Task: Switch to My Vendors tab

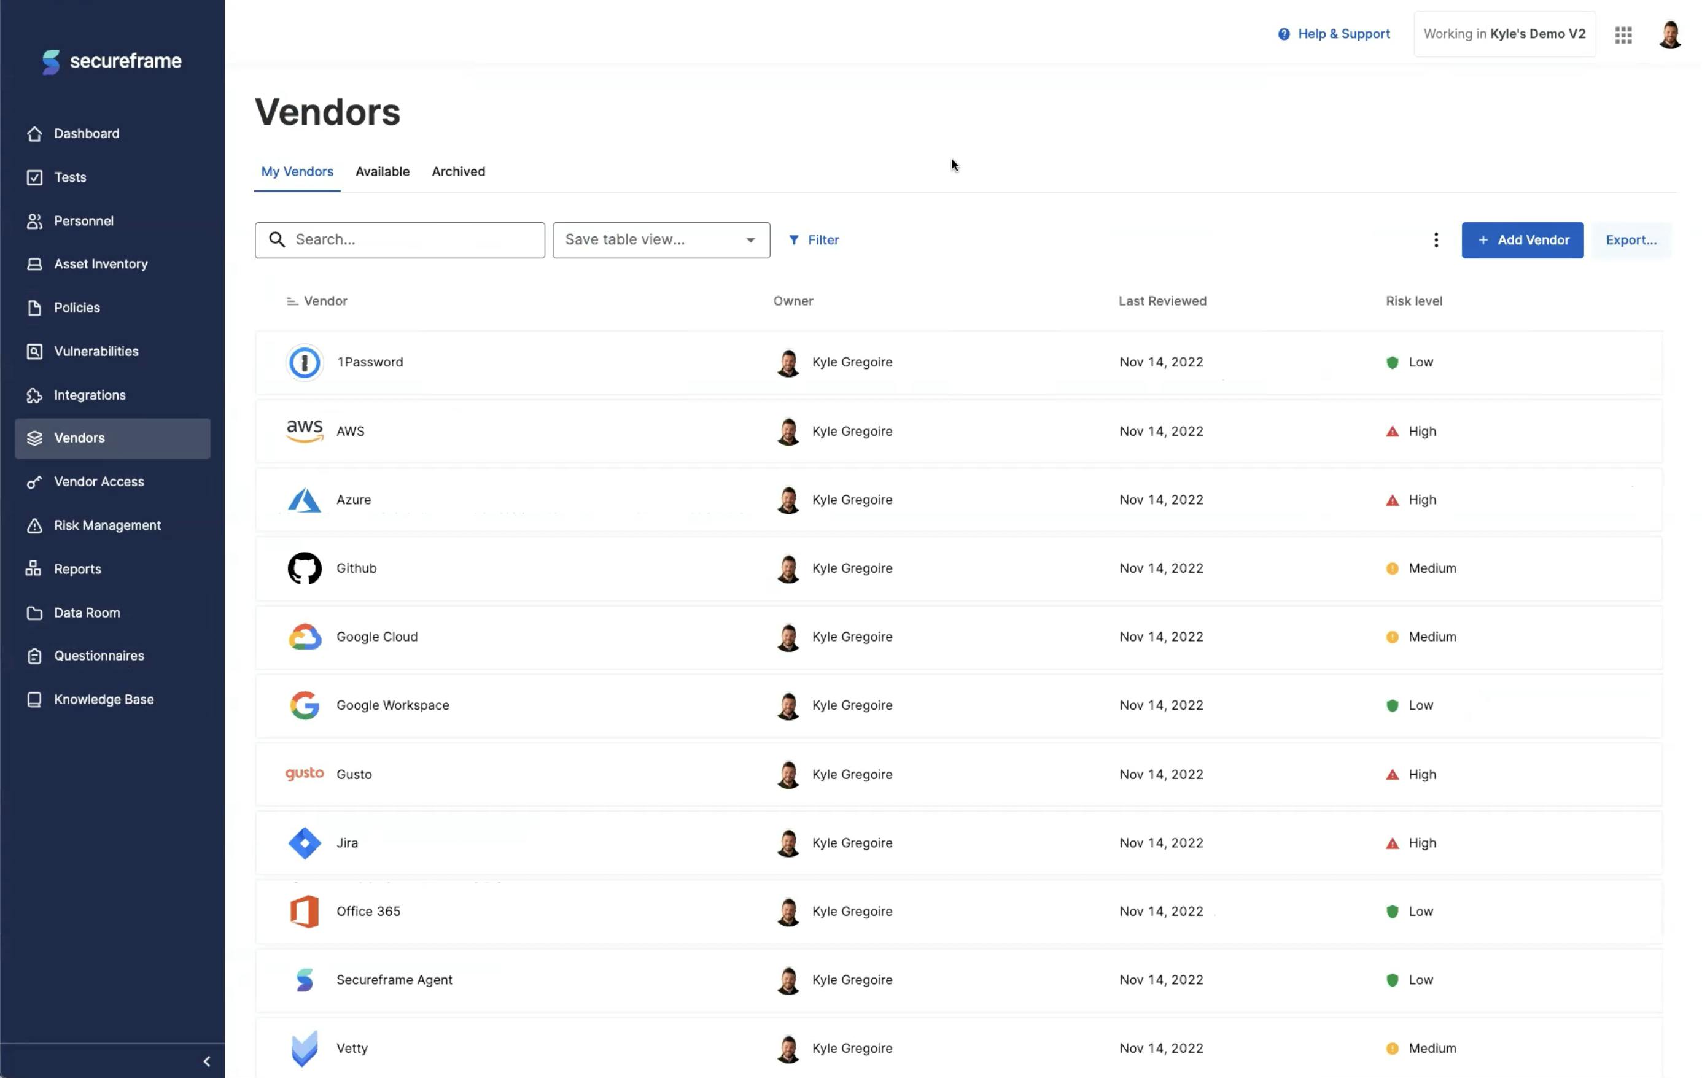Action: (297, 172)
